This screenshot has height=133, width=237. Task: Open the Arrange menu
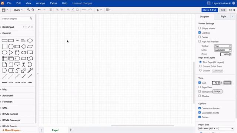pos(40,3)
